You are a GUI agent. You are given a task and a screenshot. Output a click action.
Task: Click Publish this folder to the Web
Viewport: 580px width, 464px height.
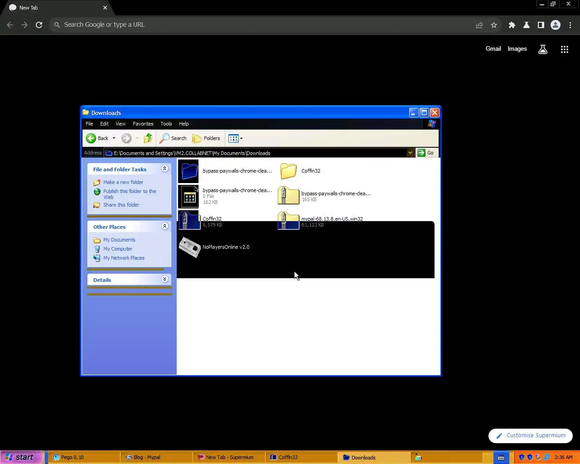click(130, 194)
